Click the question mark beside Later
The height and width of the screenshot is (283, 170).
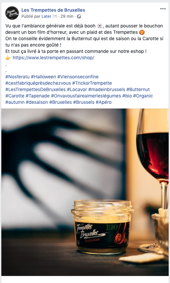55,16
